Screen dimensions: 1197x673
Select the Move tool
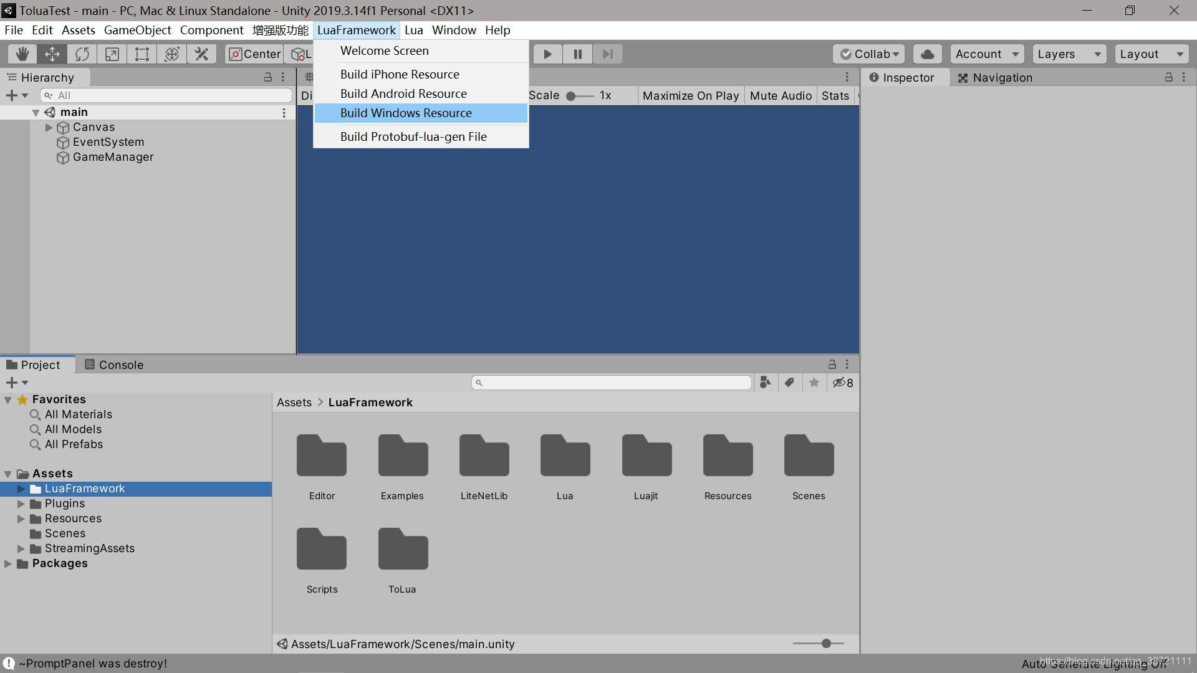52,54
